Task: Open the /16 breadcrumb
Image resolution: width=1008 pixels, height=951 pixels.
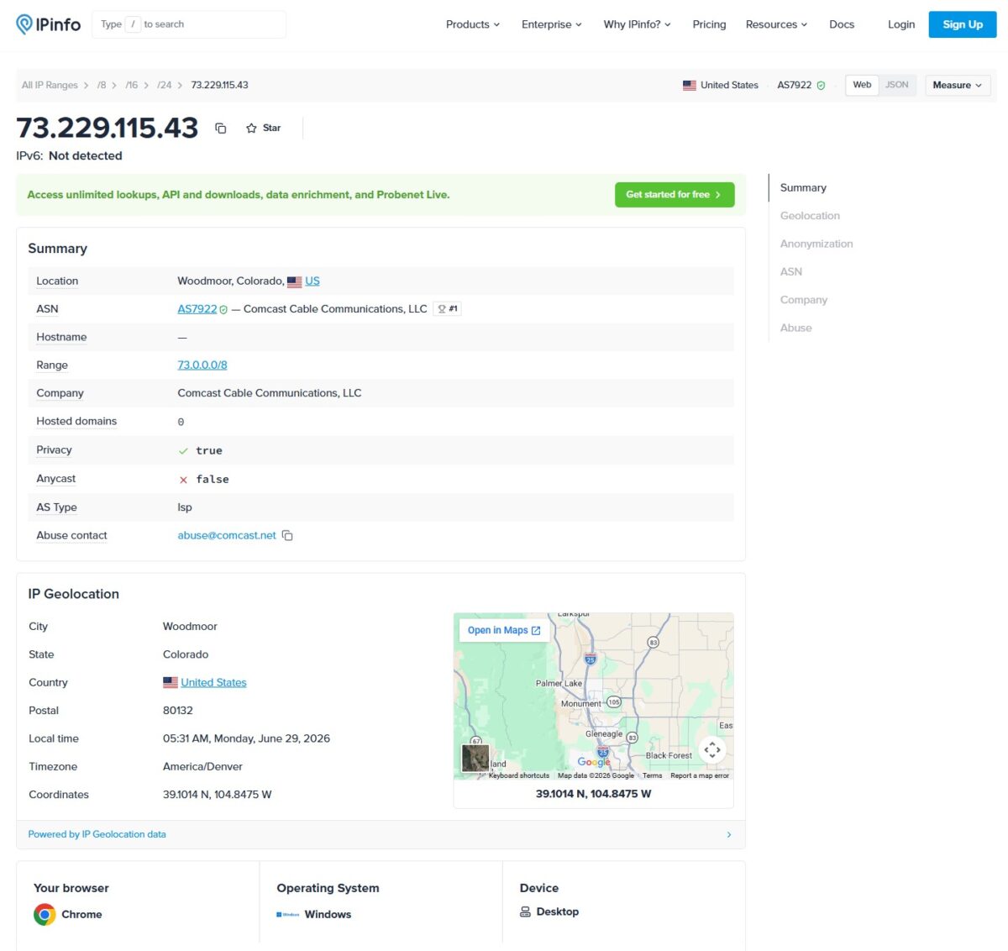Action: (x=132, y=86)
